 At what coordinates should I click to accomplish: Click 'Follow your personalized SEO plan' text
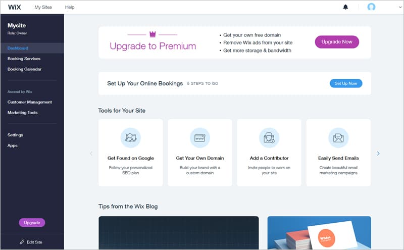pos(131,170)
